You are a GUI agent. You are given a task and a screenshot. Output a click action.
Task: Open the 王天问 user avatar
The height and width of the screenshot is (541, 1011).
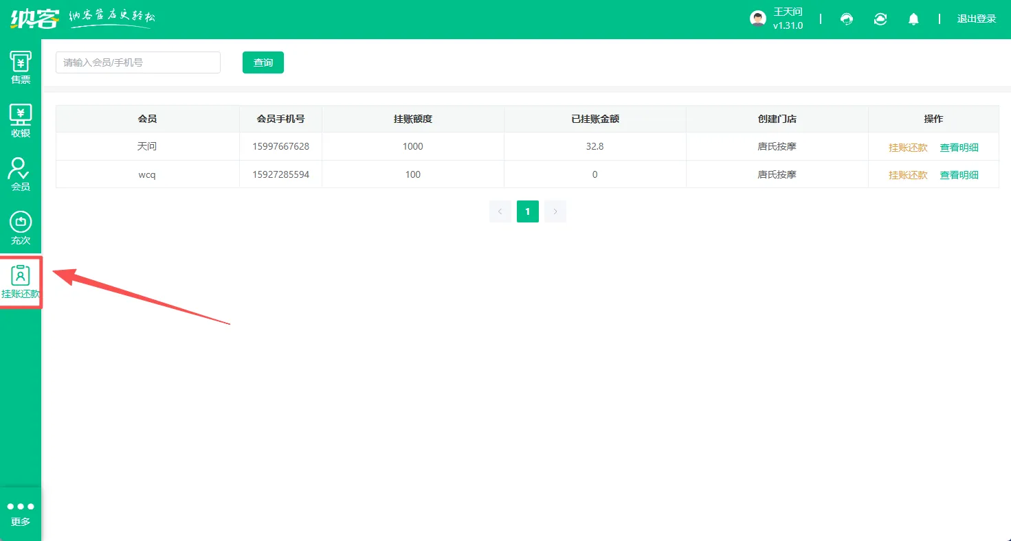tap(757, 19)
